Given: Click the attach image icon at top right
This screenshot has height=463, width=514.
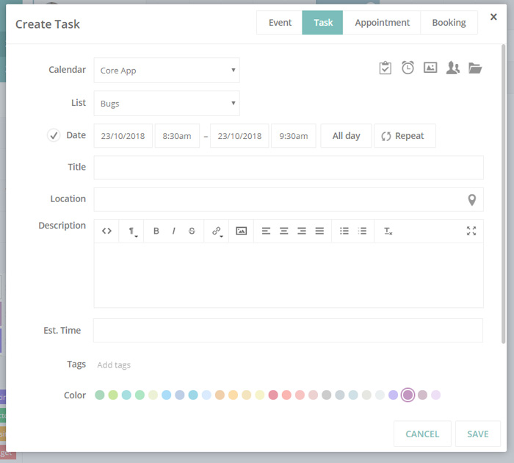Looking at the screenshot, I should (x=430, y=68).
